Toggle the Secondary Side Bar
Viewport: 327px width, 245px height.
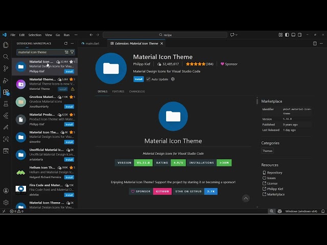300,35
